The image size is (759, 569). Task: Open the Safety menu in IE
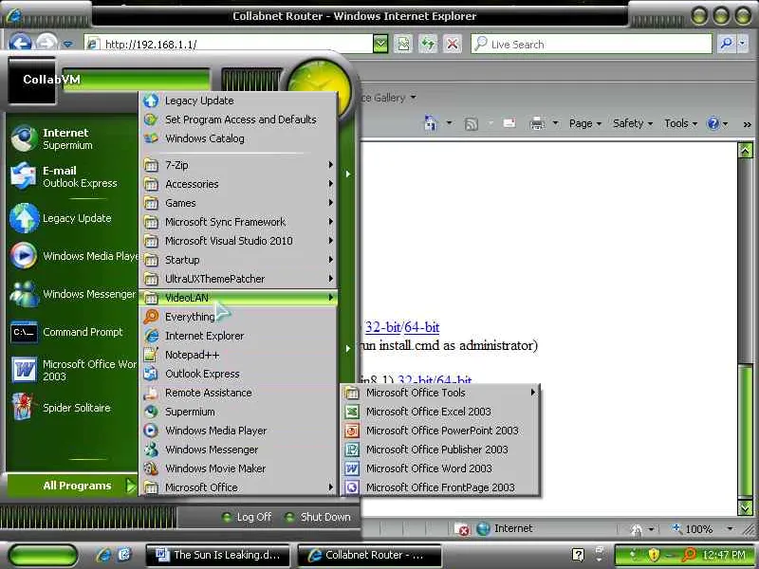pos(632,123)
